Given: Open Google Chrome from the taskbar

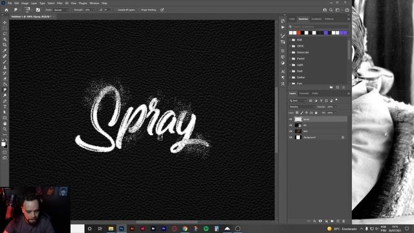Looking at the screenshot, I should (x=185, y=228).
